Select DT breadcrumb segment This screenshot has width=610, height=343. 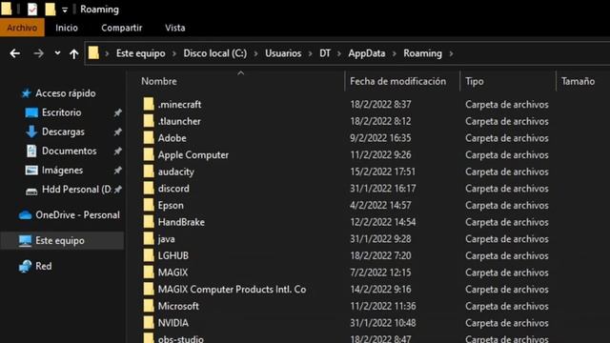(x=325, y=53)
